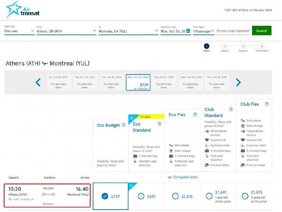This screenshot has height=212, width=282.
Task: Open Club Flex help question mark
Action: coord(267,104)
